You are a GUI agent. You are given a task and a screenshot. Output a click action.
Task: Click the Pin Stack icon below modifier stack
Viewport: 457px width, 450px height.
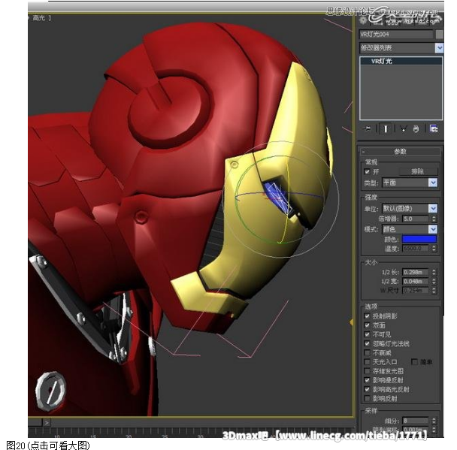point(368,128)
